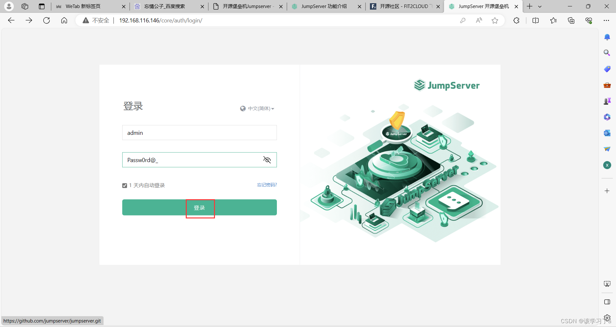Select the JumpServer 开源堡垒机 active tab
This screenshot has width=616, height=327.
point(483,6)
